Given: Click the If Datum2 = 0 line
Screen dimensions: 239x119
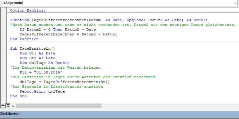Looking at the screenshot, I should coord(58,30).
